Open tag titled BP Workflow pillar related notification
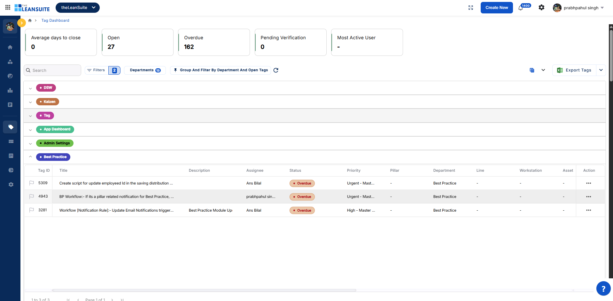The image size is (613, 301). (117, 197)
